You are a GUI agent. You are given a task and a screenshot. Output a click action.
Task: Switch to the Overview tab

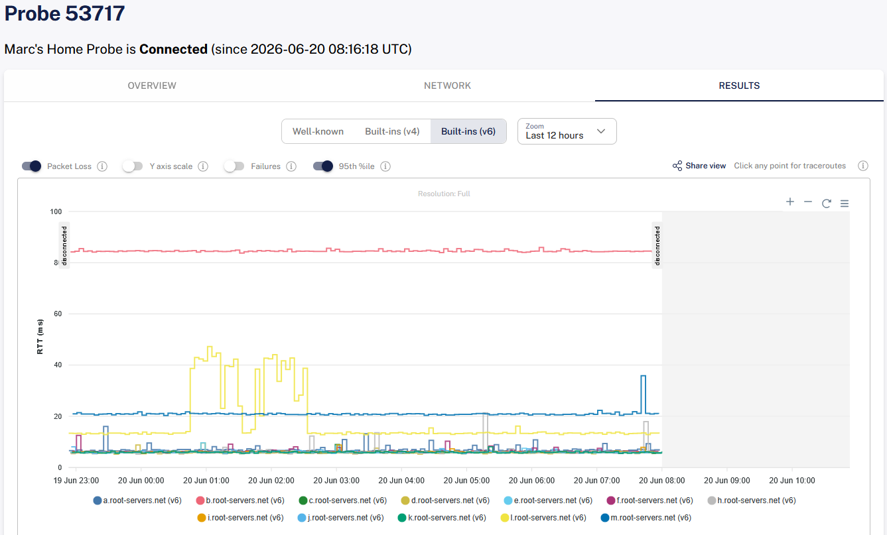point(152,86)
